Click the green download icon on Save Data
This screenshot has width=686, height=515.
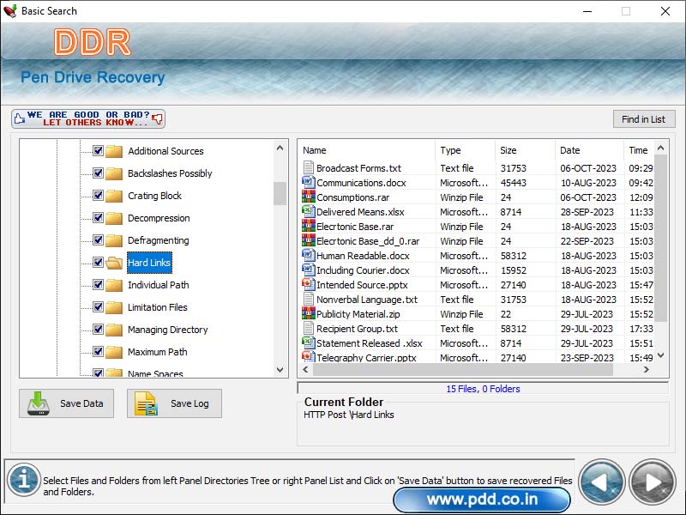click(38, 403)
